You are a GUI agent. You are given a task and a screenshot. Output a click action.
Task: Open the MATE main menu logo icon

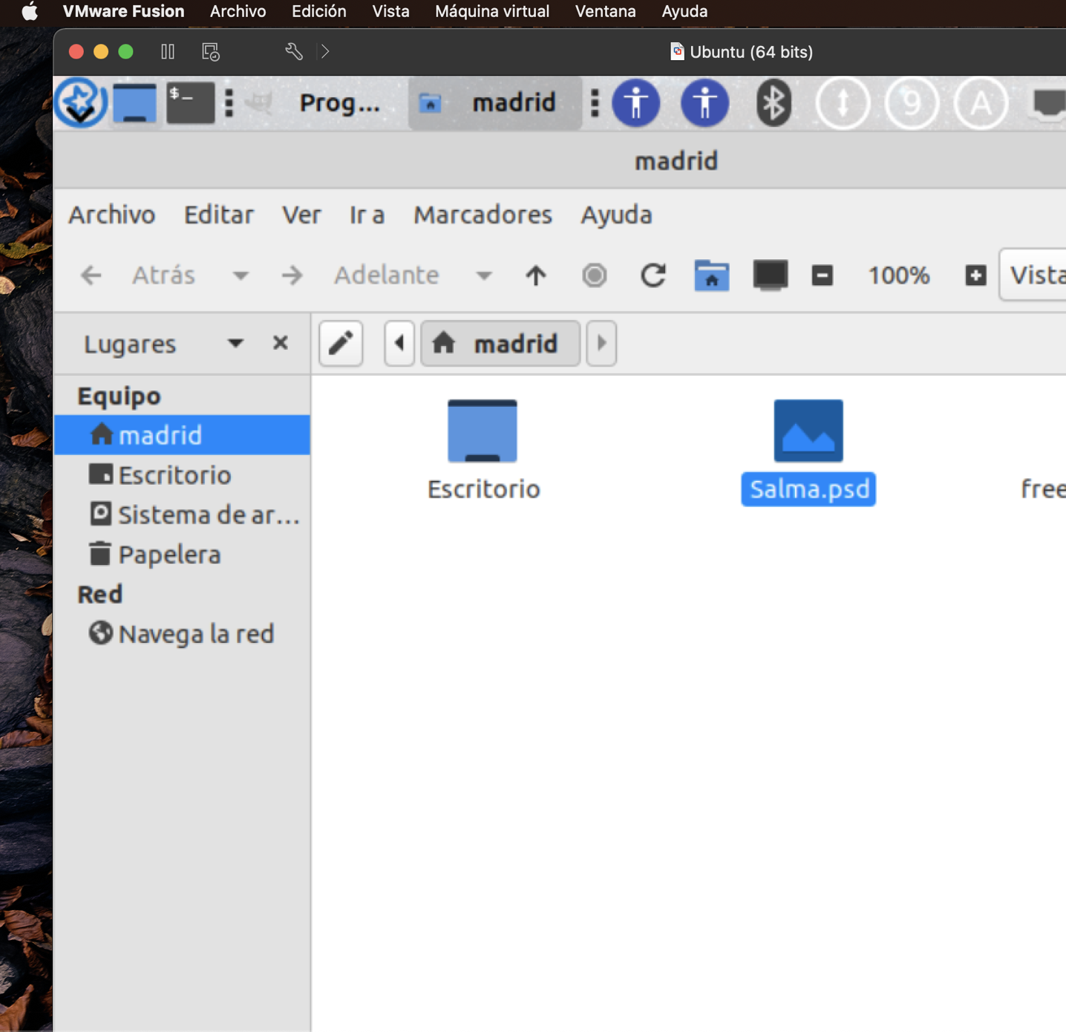coord(80,102)
